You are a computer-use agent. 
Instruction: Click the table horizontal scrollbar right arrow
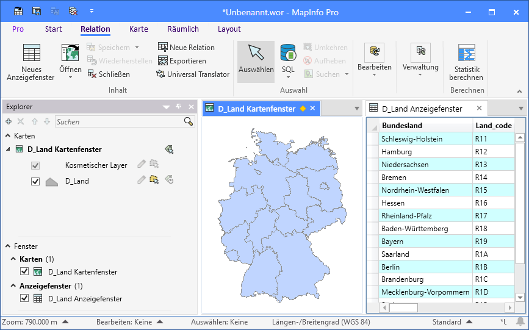click(x=509, y=307)
